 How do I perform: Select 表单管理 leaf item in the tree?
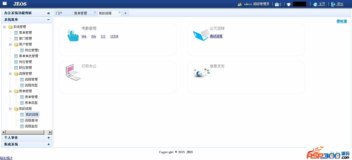tap(31, 97)
